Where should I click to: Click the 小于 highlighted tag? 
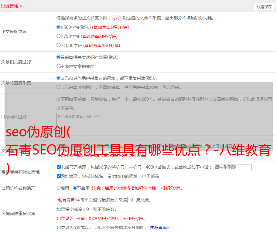point(117,18)
